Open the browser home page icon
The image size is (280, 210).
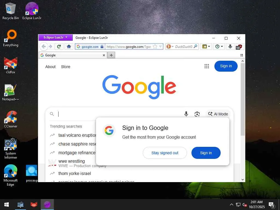(69, 46)
